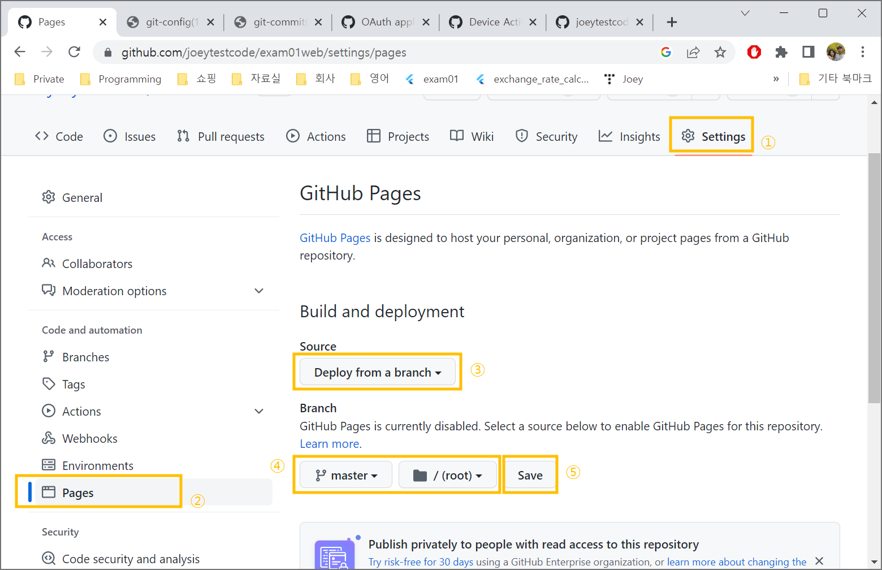
Task: Open the Chrome profile avatar
Action: (836, 52)
